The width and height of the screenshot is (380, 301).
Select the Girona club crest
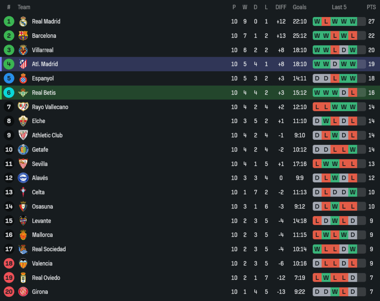click(x=23, y=292)
